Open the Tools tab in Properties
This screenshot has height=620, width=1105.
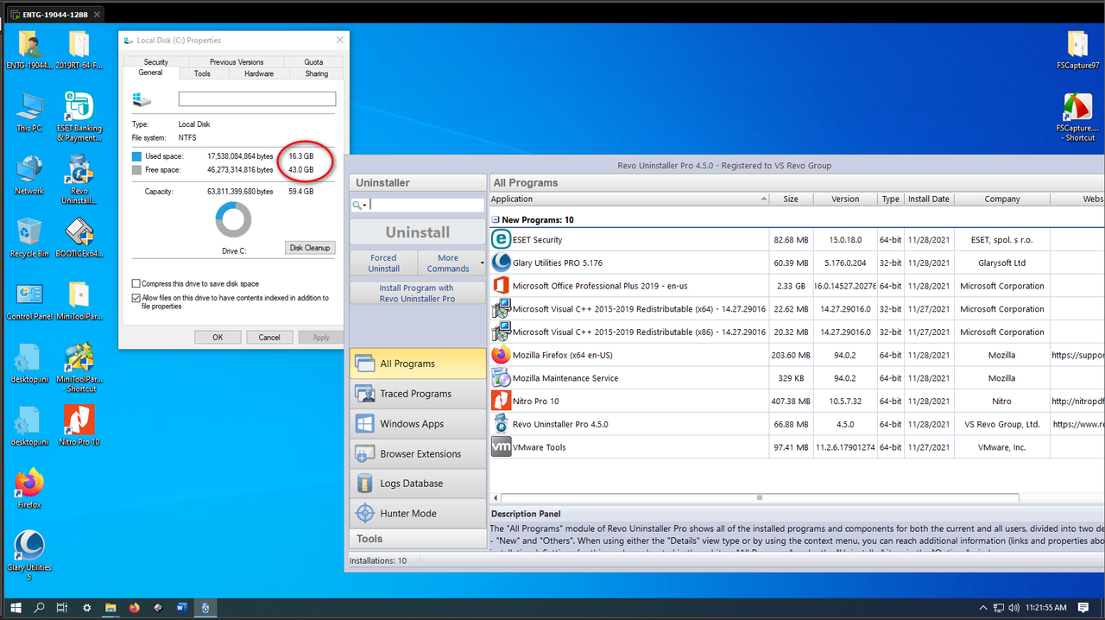[x=202, y=73]
